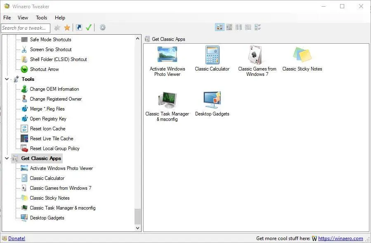Image resolution: width=371 pixels, height=243 pixels.
Task: Click the tree scrollbar up arrow
Action: point(138,38)
